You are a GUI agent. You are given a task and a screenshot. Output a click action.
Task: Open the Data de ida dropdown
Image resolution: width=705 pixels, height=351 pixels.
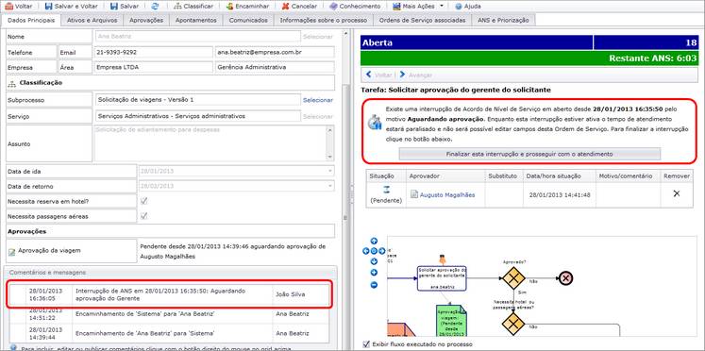330,171
